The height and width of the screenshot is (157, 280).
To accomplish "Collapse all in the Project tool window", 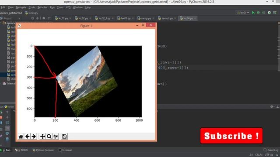I will tap(37, 18).
